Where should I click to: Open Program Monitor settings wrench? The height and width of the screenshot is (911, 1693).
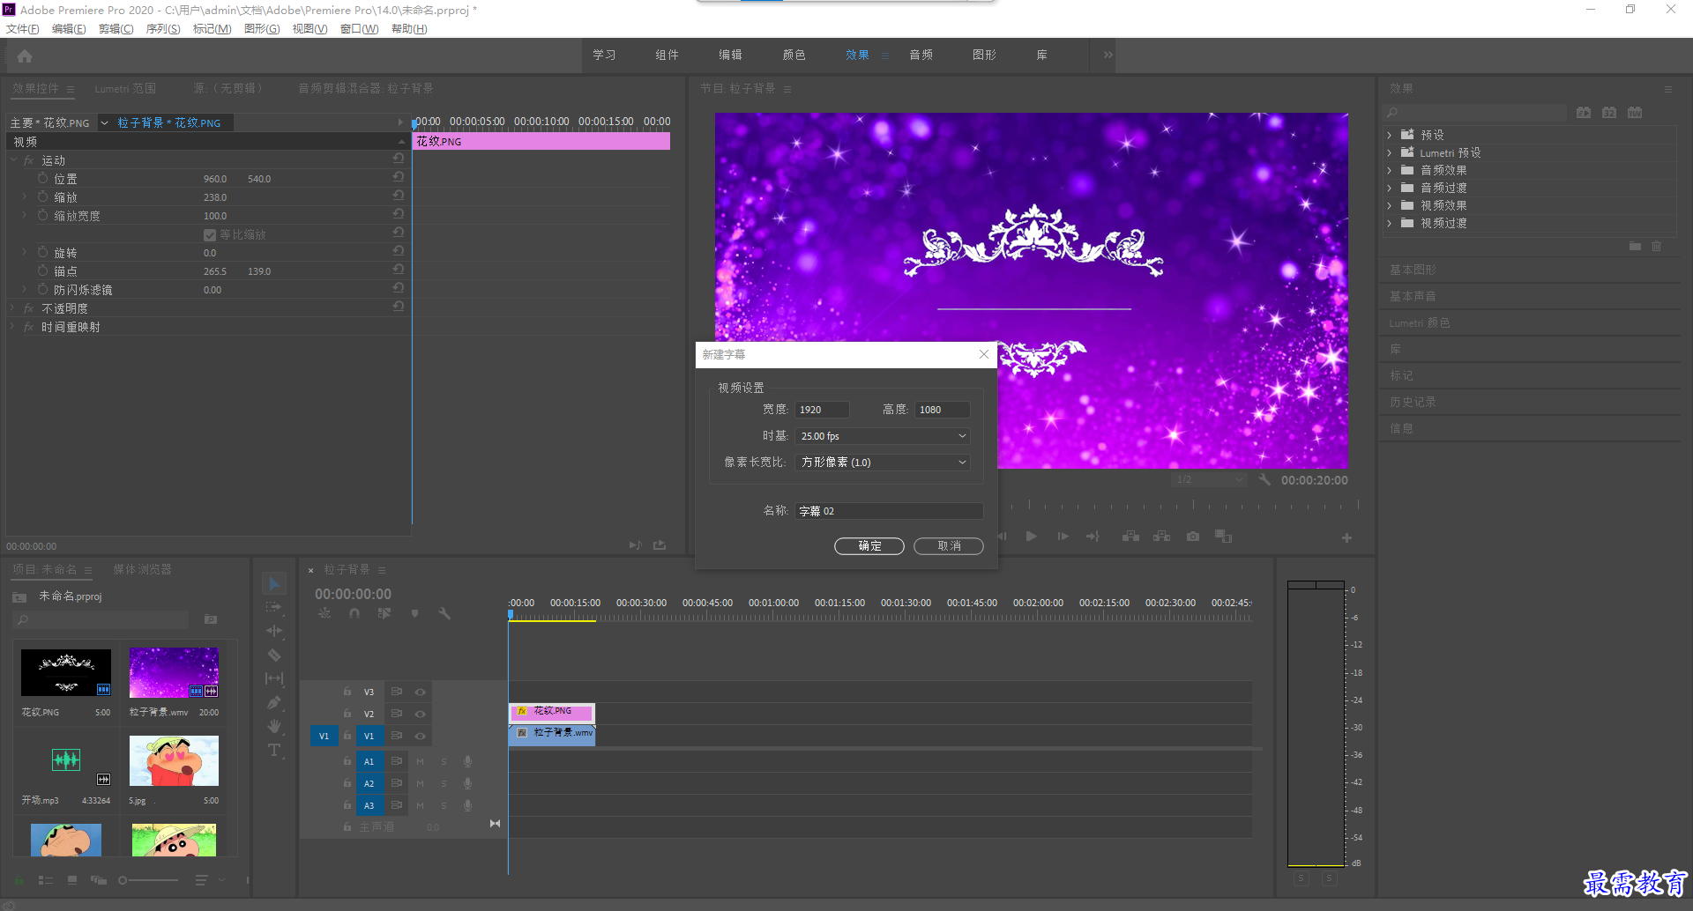[x=1264, y=479]
